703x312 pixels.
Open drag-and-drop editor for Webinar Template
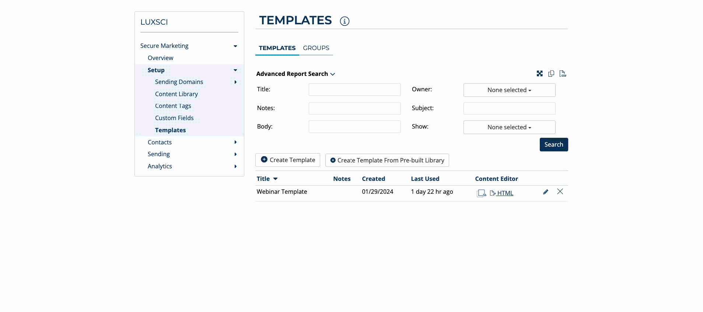coord(481,193)
